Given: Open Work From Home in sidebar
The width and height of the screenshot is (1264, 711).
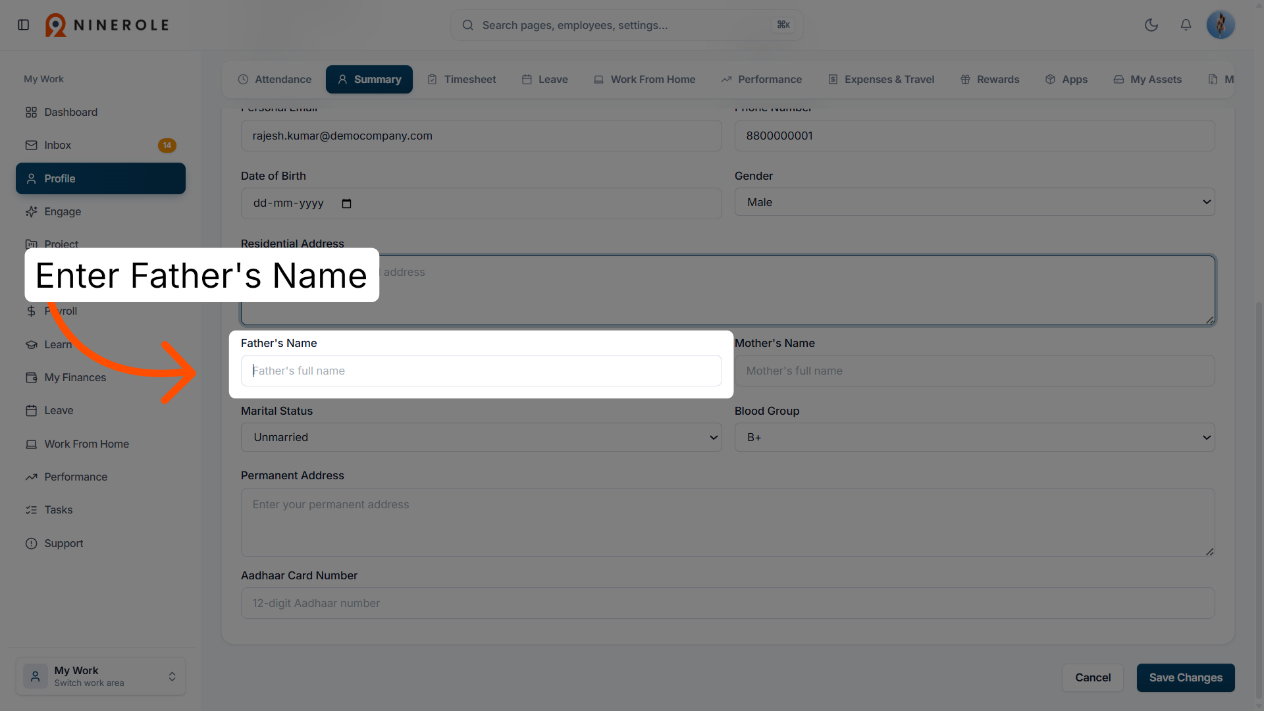Looking at the screenshot, I should [100, 444].
